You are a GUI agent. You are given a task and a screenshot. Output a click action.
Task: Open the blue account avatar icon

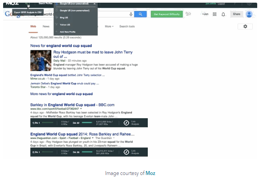[x=249, y=14]
